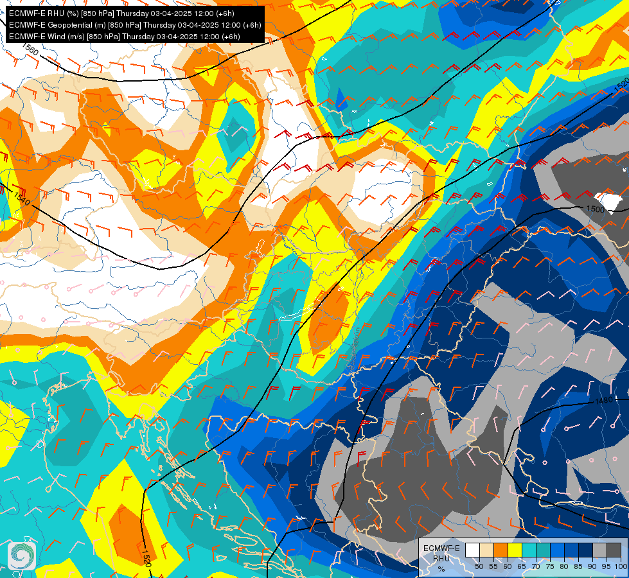Click the legend value 65
This screenshot has width=629, height=578.
click(x=522, y=567)
